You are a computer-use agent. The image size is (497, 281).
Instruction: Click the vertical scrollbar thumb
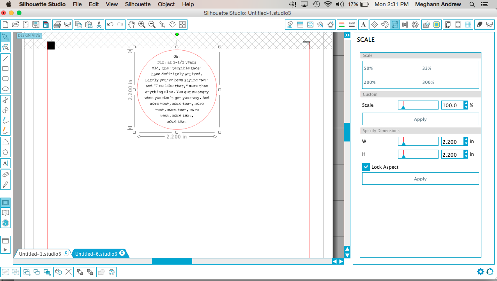[347, 132]
